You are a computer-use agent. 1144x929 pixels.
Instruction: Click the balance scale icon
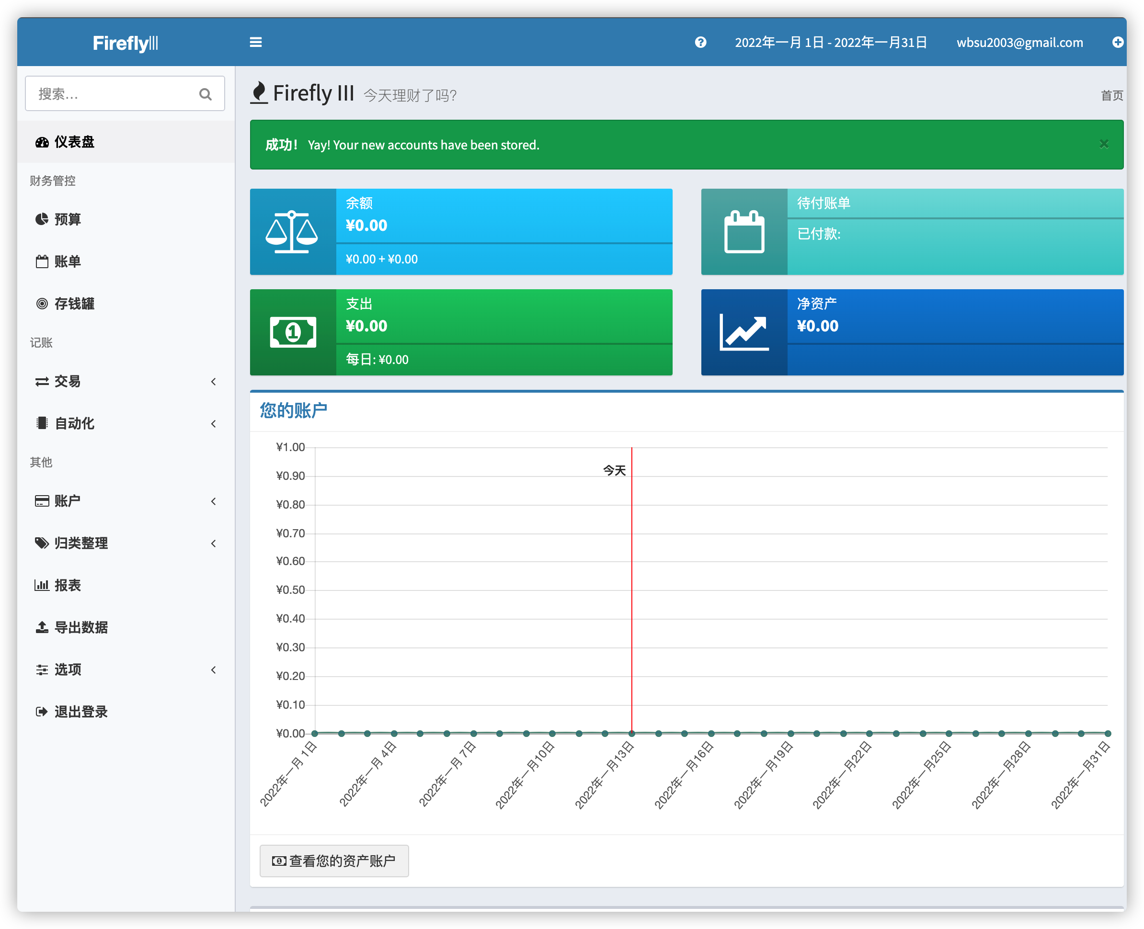[x=292, y=232]
